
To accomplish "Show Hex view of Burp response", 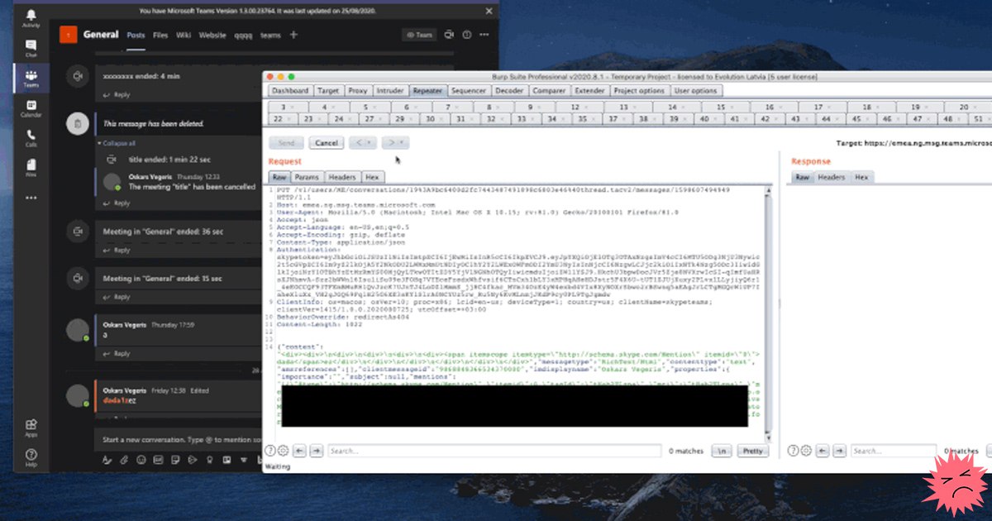I will coord(861,177).
